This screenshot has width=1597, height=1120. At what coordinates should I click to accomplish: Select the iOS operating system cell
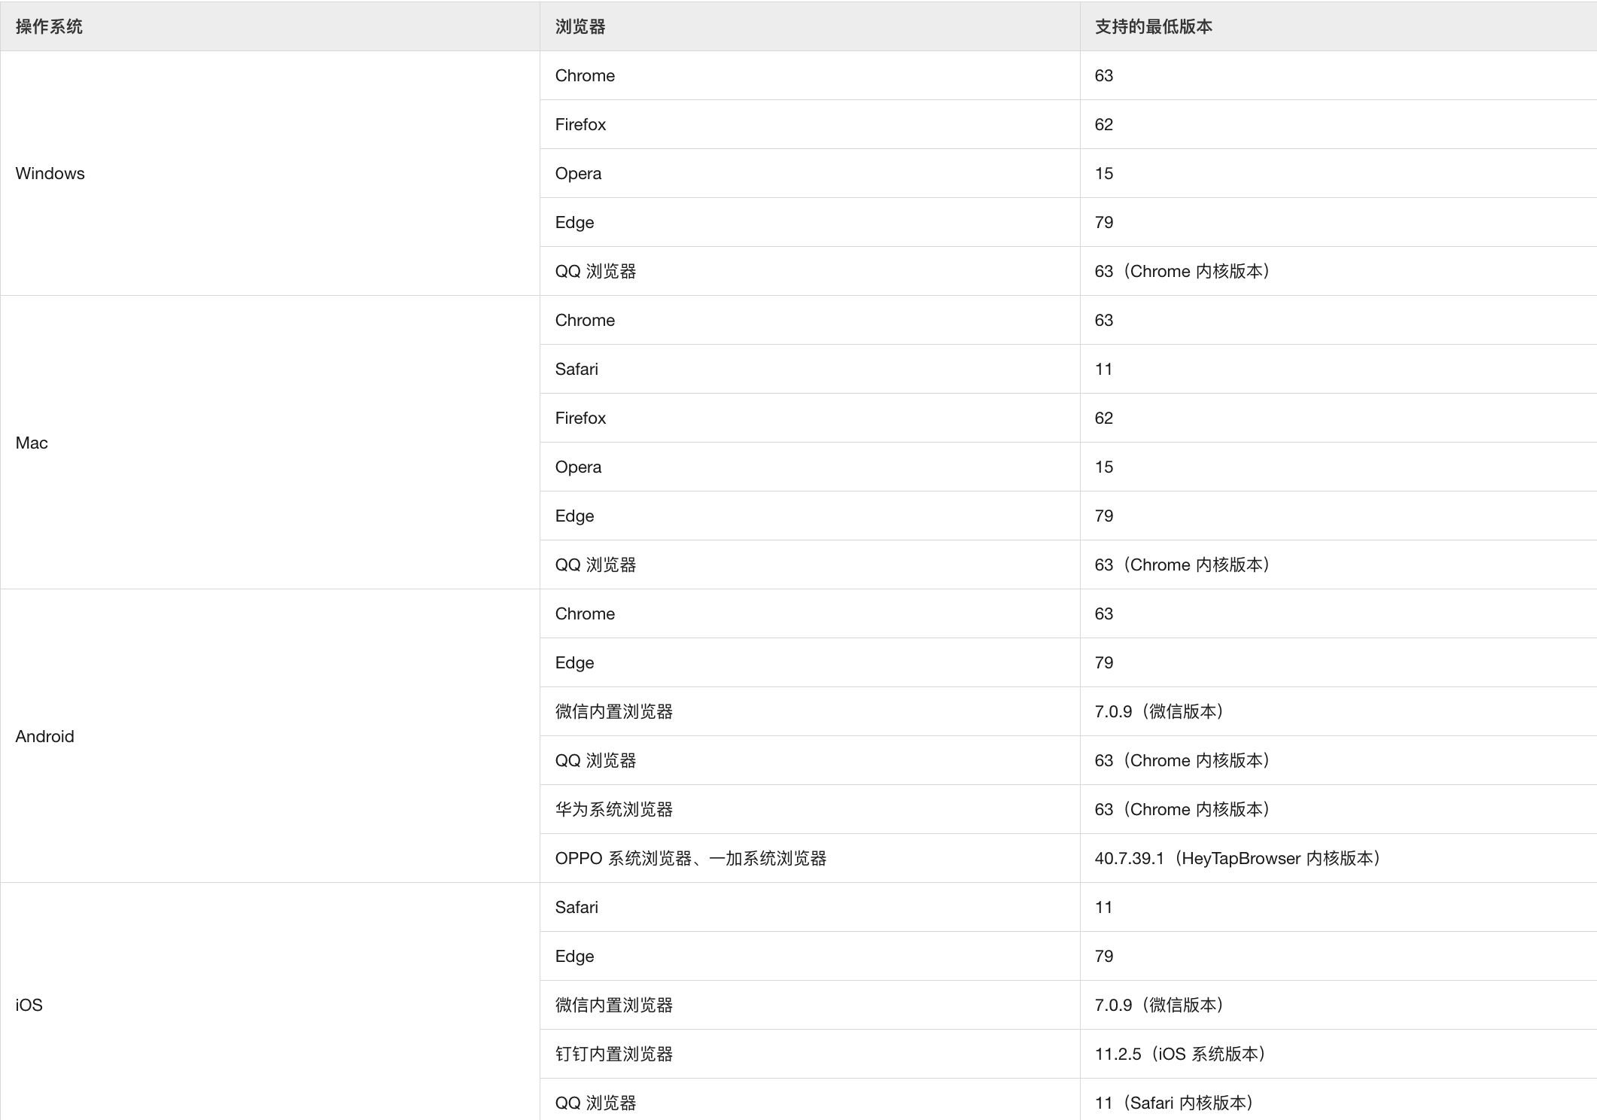click(x=29, y=1005)
